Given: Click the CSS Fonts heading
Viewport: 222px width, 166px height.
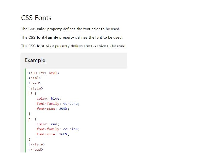Looking at the screenshot, I should point(36,18).
